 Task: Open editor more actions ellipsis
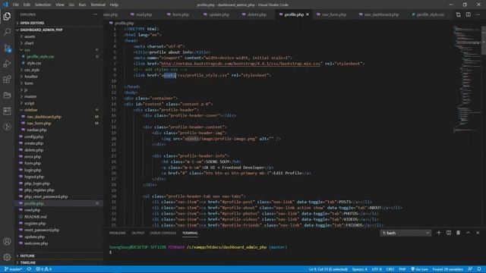(478, 14)
